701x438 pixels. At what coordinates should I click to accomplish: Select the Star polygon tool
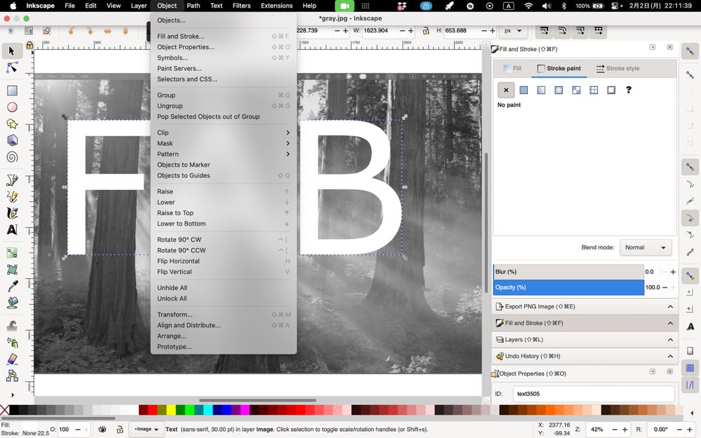tap(12, 124)
